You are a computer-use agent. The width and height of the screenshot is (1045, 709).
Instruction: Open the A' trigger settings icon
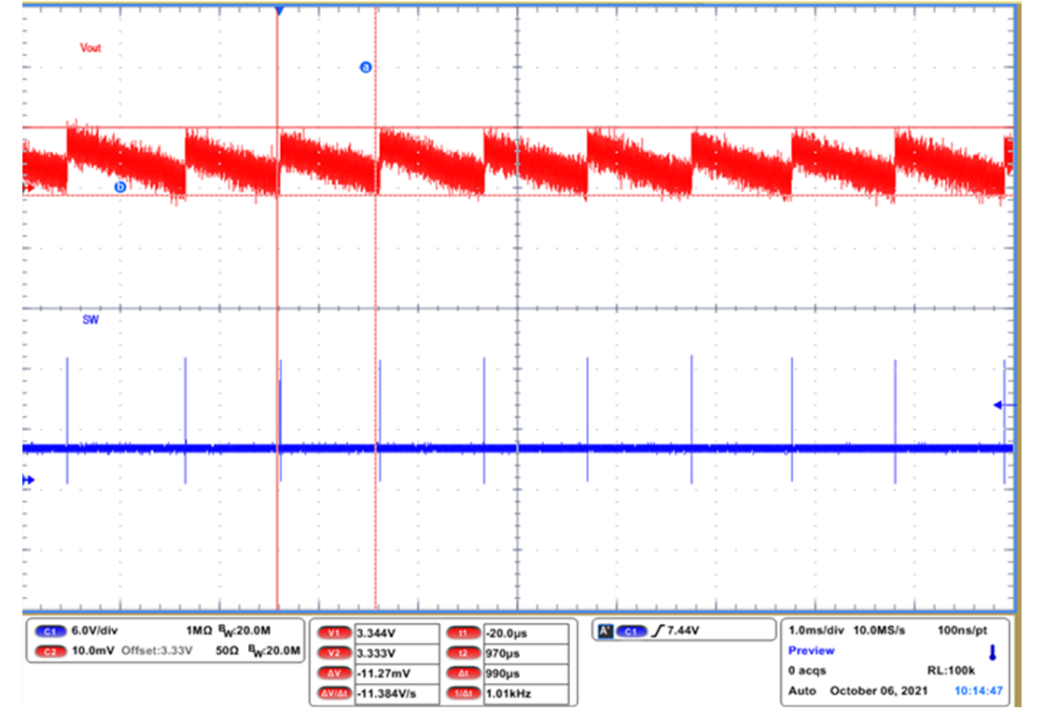[x=604, y=630]
